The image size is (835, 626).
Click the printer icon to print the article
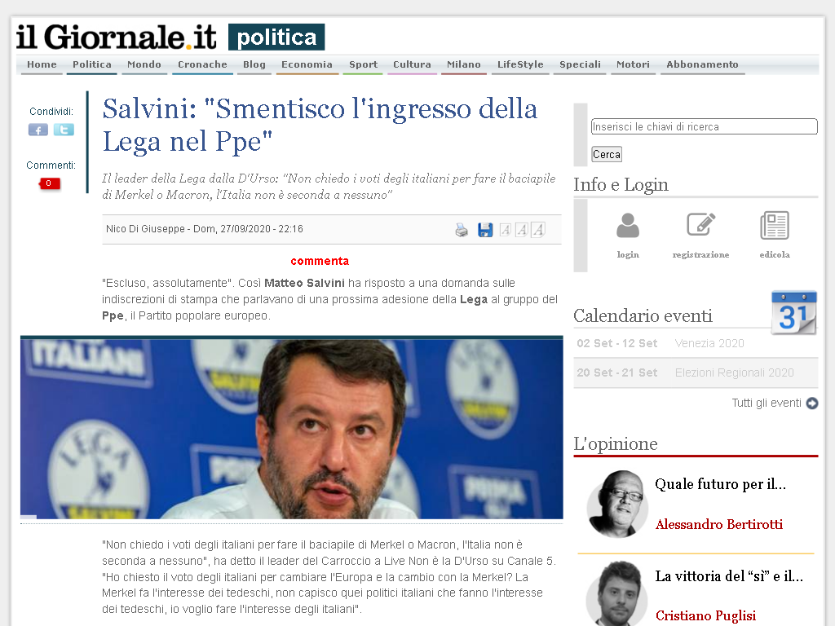pos(462,230)
